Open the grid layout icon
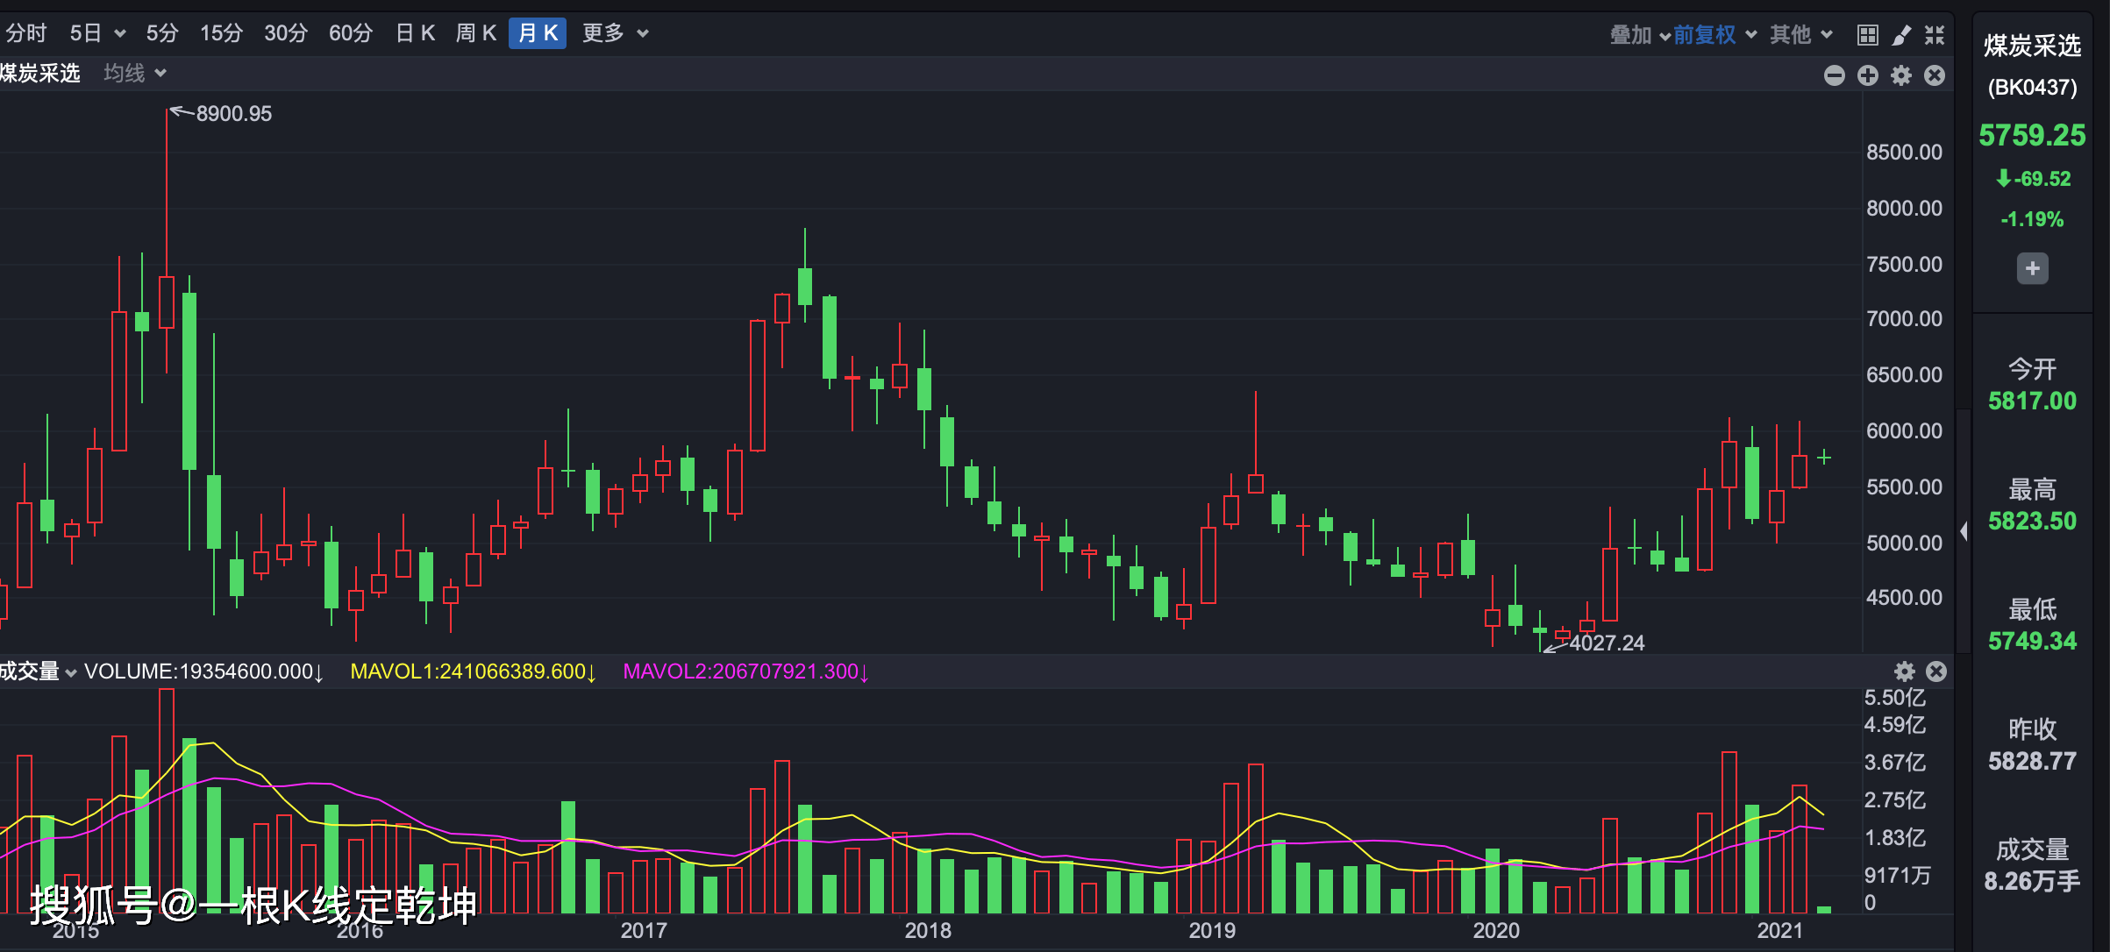Image resolution: width=2110 pixels, height=952 pixels. [x=1867, y=35]
